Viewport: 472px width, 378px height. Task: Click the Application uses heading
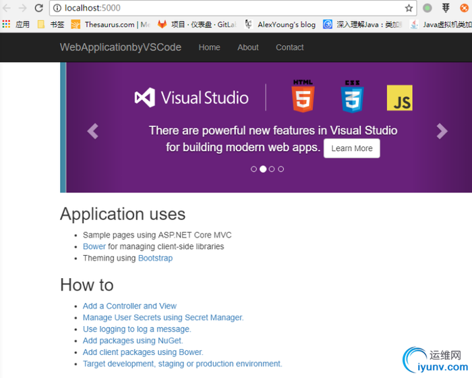point(123,215)
